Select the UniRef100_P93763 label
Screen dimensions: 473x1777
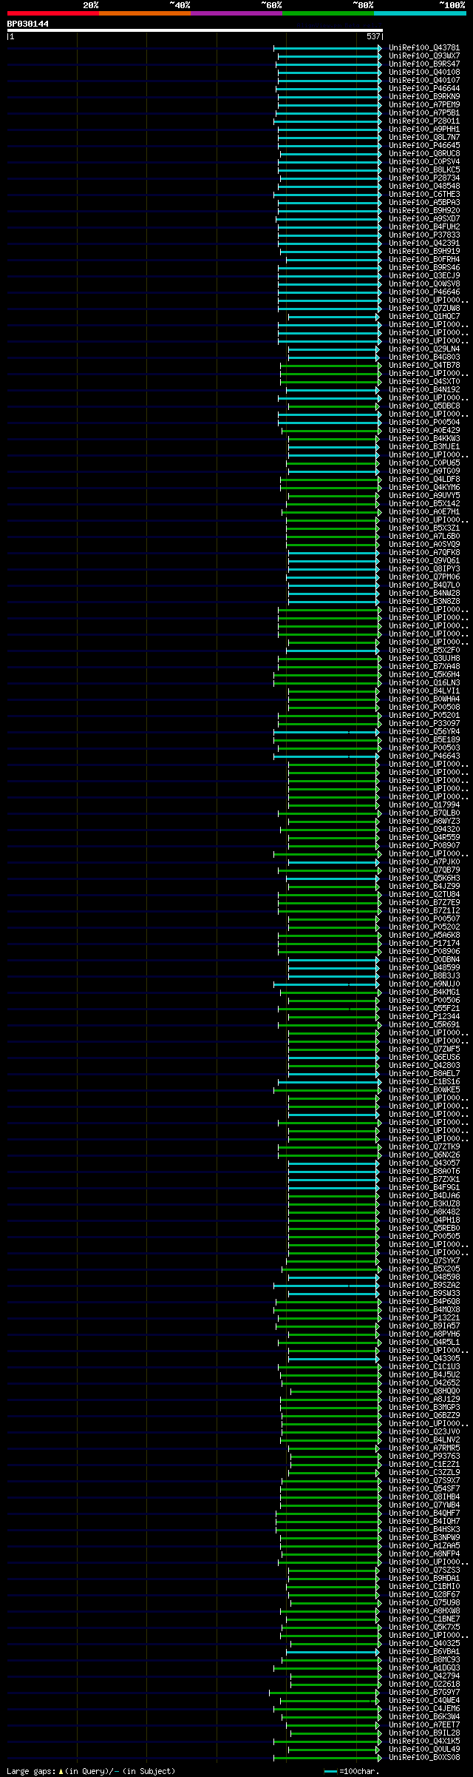tap(424, 1457)
